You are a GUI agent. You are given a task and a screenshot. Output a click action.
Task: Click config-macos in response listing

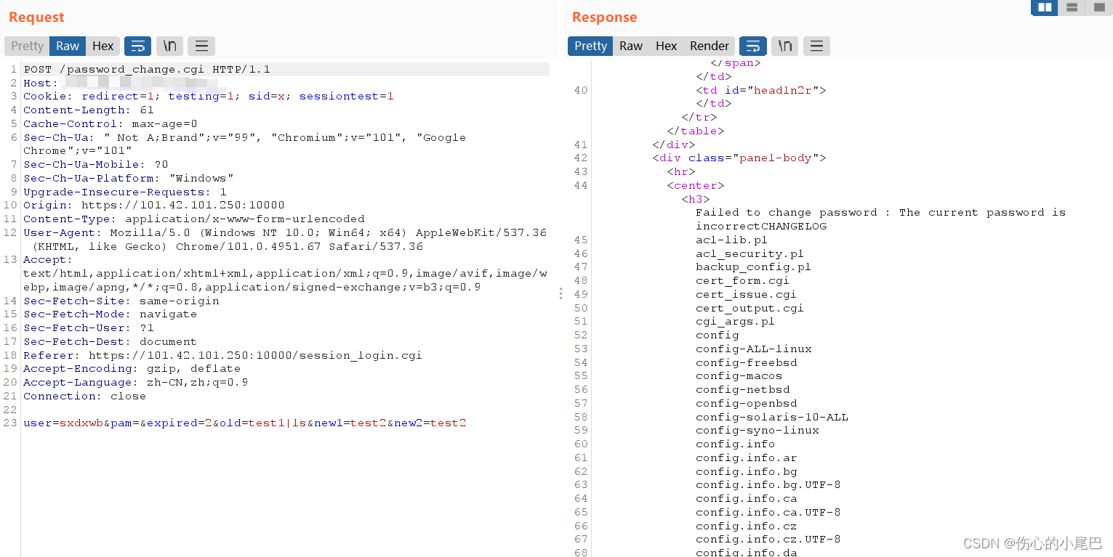pyautogui.click(x=739, y=376)
